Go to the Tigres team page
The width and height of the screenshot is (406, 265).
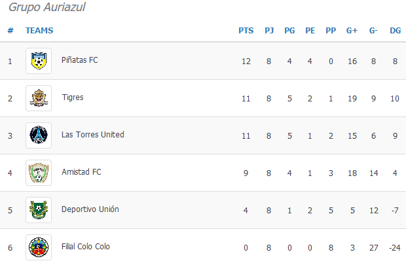(73, 97)
